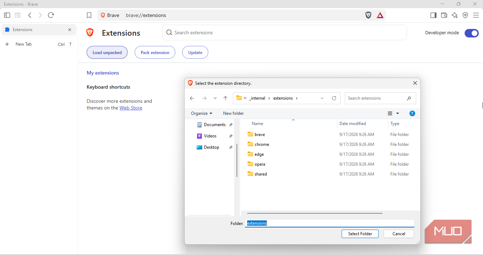
Task: Turn off Developer mode switch
Action: coord(472,33)
